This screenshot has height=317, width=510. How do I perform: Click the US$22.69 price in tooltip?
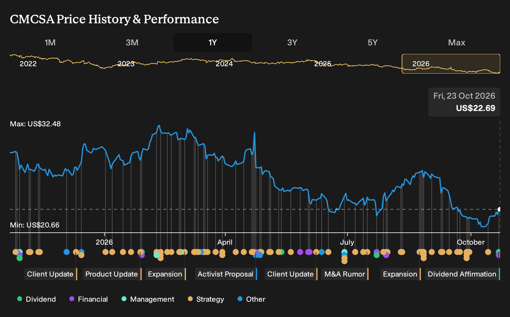click(x=476, y=108)
